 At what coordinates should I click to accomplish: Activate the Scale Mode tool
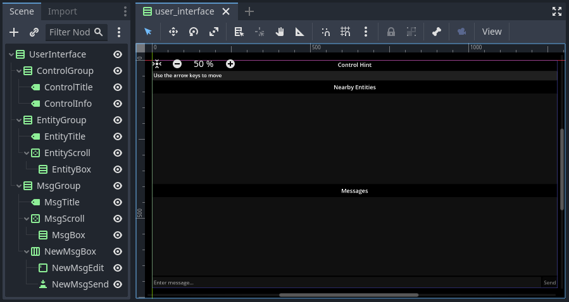coord(214,32)
